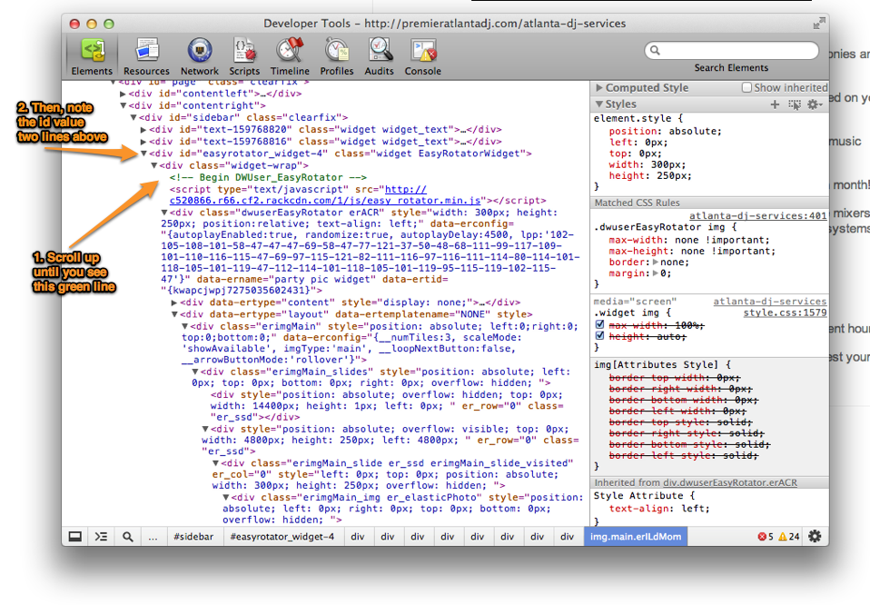Click the Search Elements field
Screen dimensions: 870x605
[x=730, y=51]
